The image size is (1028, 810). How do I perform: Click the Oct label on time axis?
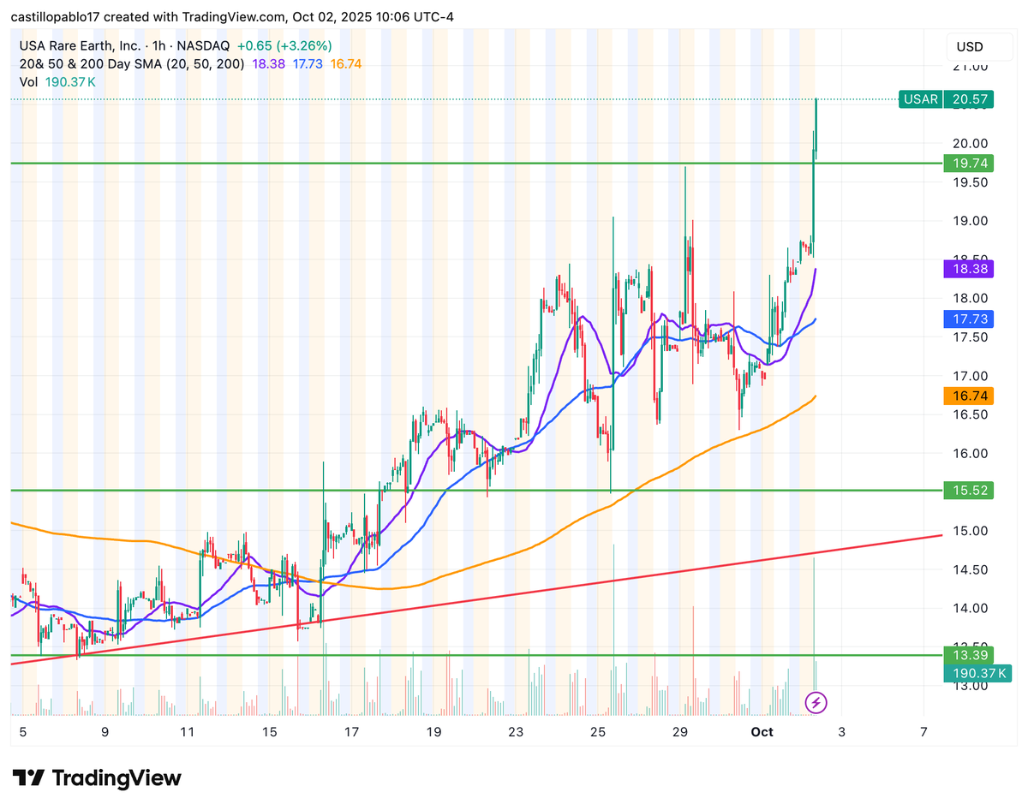(762, 732)
